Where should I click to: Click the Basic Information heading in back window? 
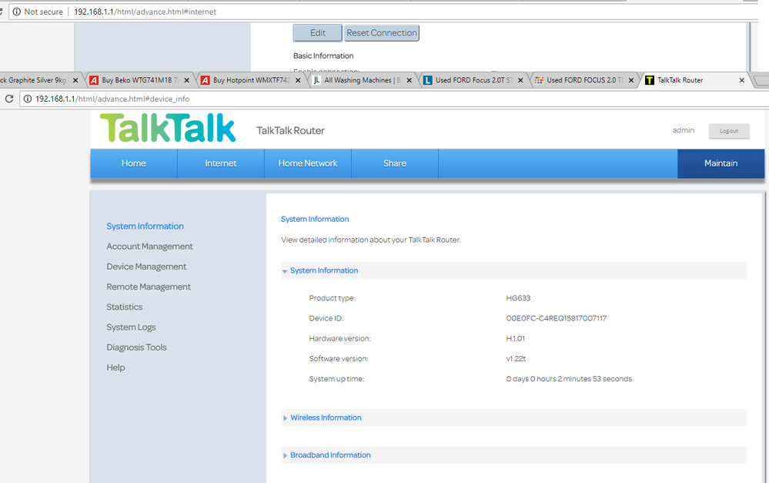click(x=323, y=56)
